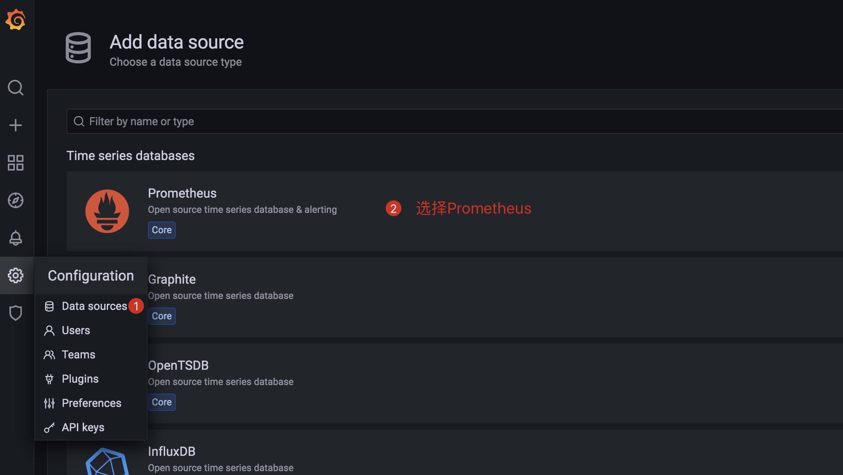This screenshot has height=475, width=843.
Task: Click the Users person icon in menu
Action: click(49, 331)
